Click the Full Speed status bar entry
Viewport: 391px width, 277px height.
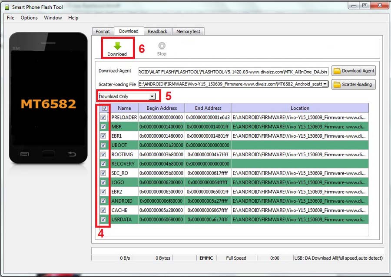[236, 258]
